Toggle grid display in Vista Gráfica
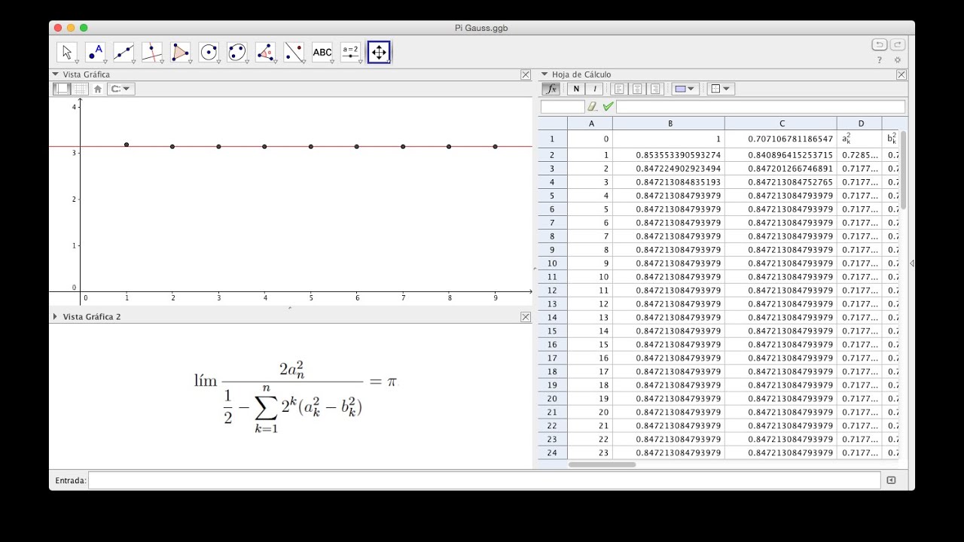 [80, 89]
